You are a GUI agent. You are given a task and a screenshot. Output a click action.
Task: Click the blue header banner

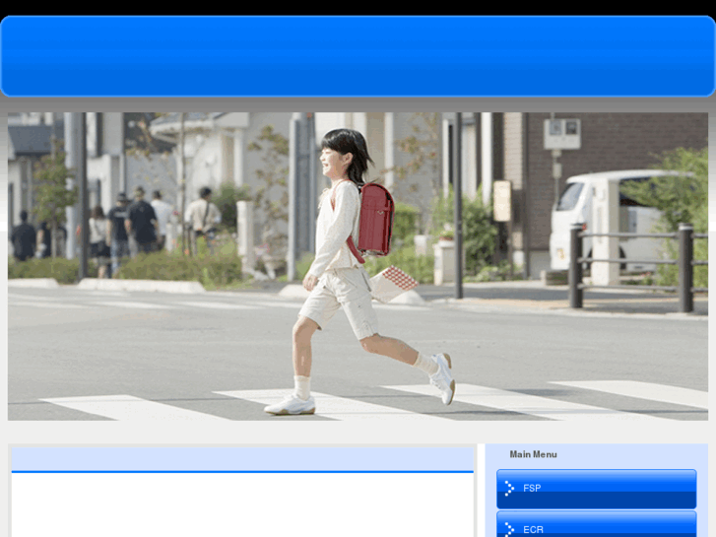(x=358, y=55)
